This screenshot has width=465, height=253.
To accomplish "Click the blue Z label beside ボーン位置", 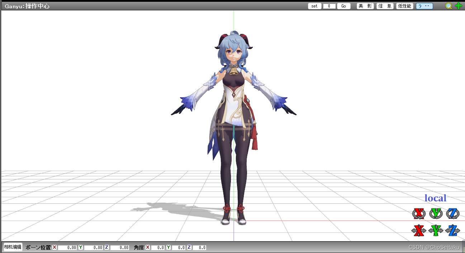I will click(x=107, y=247).
